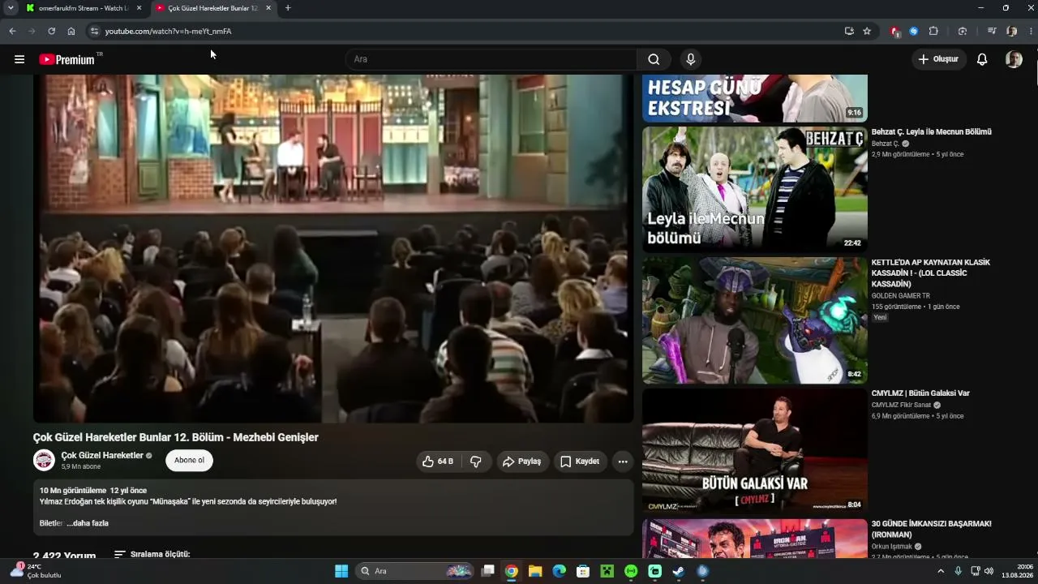
Task: Open the Chrome profile avatar
Action: pyautogui.click(x=1012, y=31)
